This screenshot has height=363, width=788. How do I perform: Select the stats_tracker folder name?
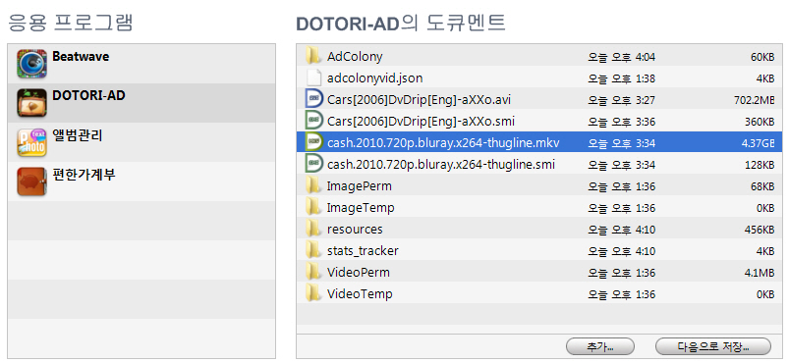[x=363, y=251]
